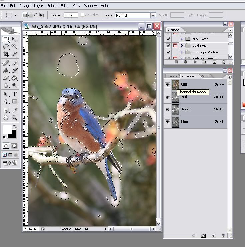Select the Magic Wand tool
The width and height of the screenshot is (245, 247).
click(15, 47)
